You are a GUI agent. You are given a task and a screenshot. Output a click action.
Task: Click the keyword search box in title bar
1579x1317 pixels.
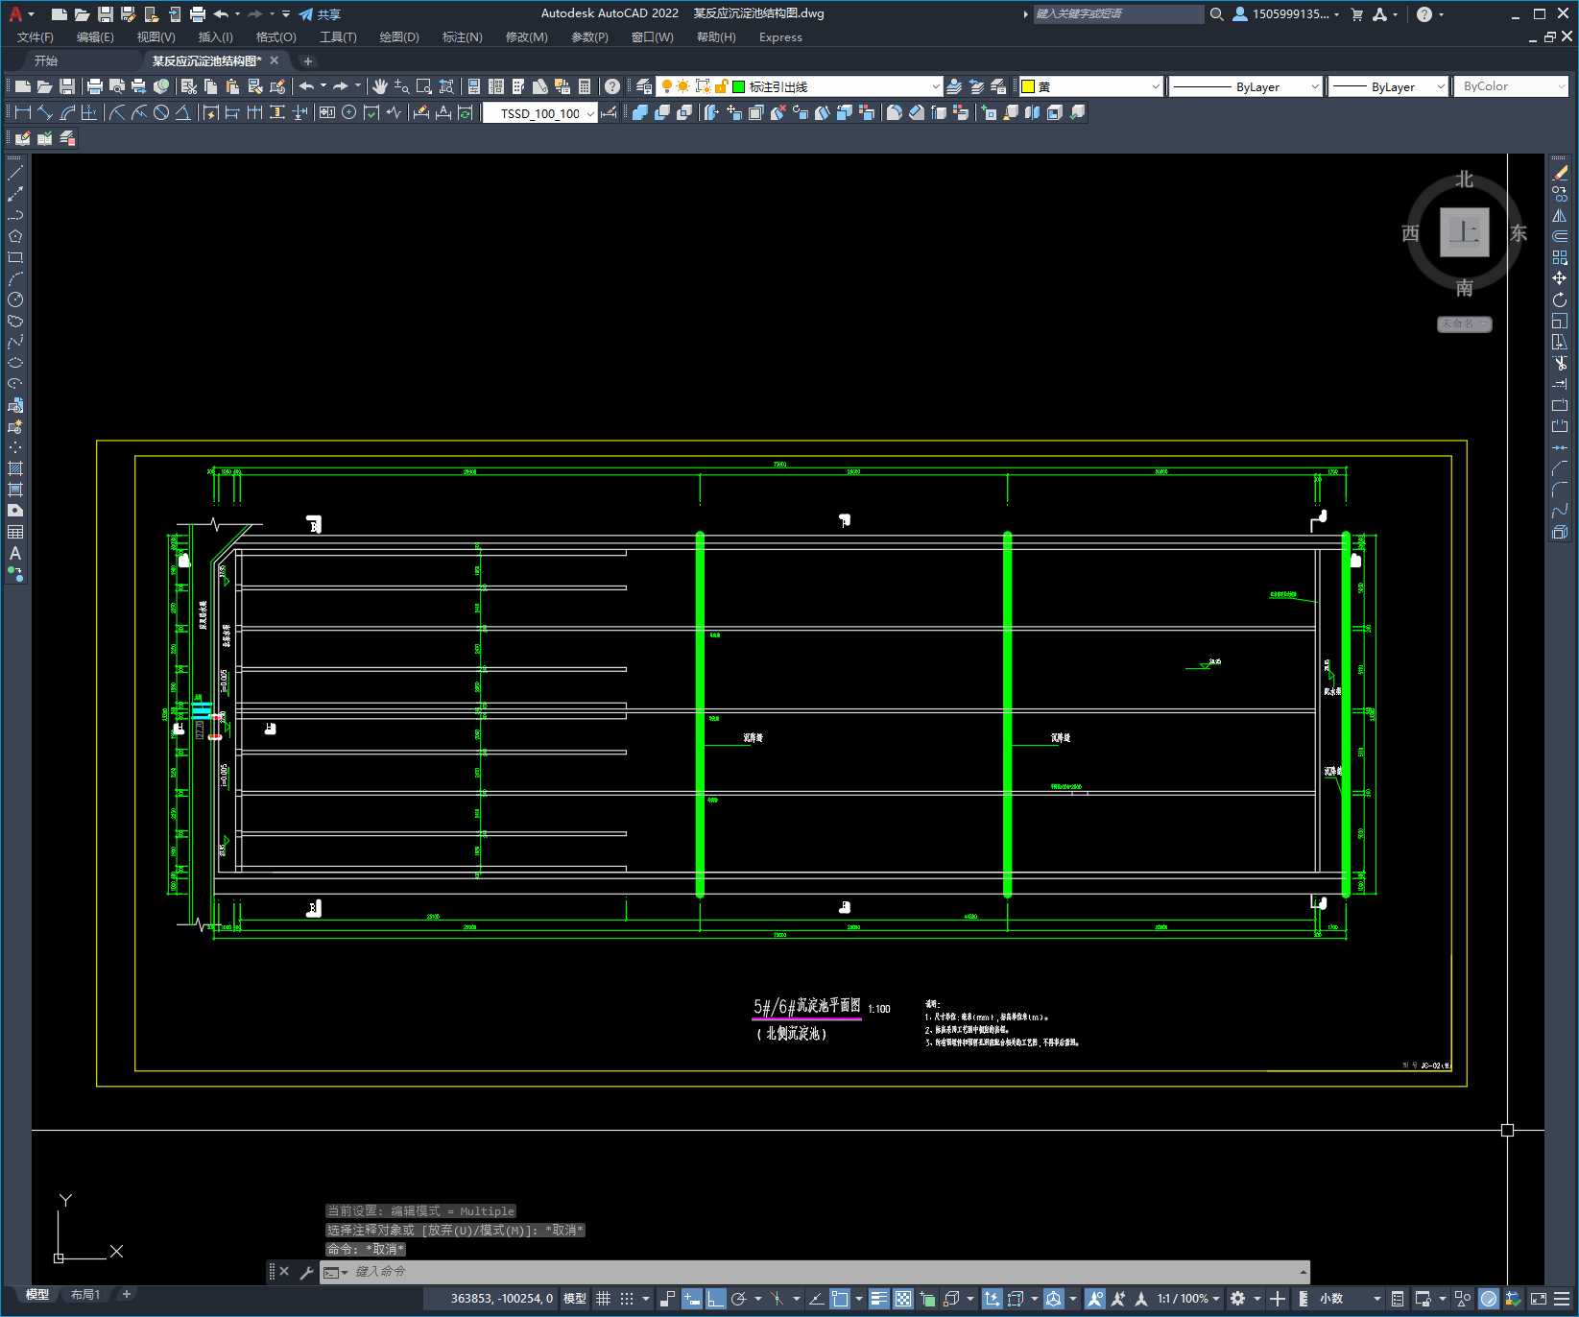[1118, 14]
